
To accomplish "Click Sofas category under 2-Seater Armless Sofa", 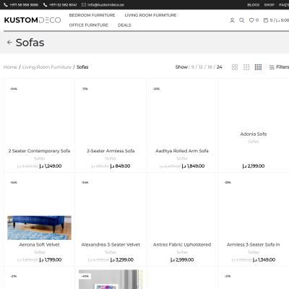I will coord(111,158).
